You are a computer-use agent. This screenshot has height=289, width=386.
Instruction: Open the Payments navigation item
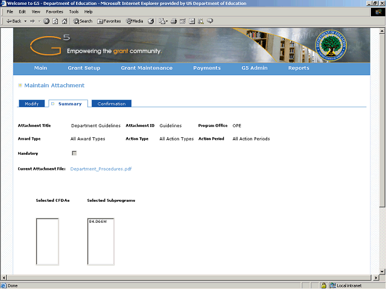coord(207,68)
